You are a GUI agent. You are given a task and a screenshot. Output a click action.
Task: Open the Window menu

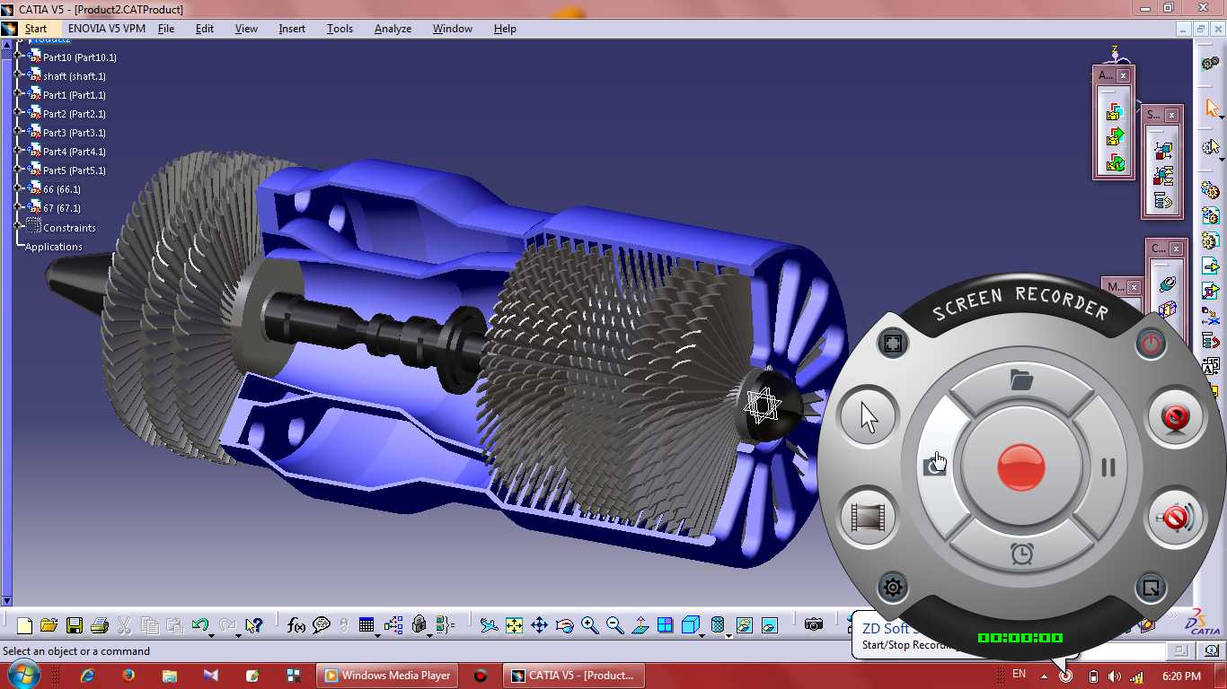pos(453,29)
